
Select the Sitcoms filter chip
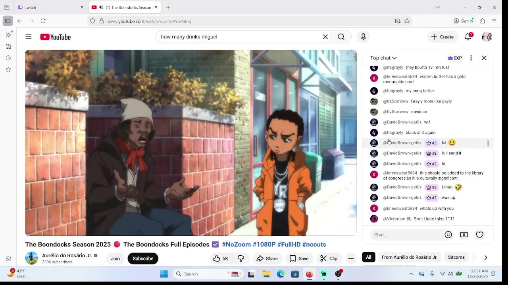tap(456, 257)
